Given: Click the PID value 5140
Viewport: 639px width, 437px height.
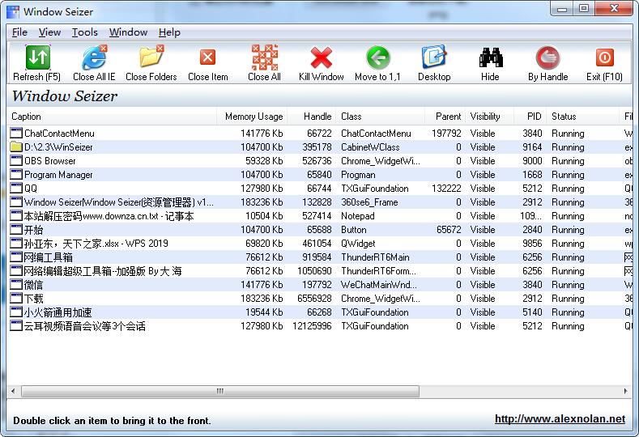Looking at the screenshot, I should 532,312.
